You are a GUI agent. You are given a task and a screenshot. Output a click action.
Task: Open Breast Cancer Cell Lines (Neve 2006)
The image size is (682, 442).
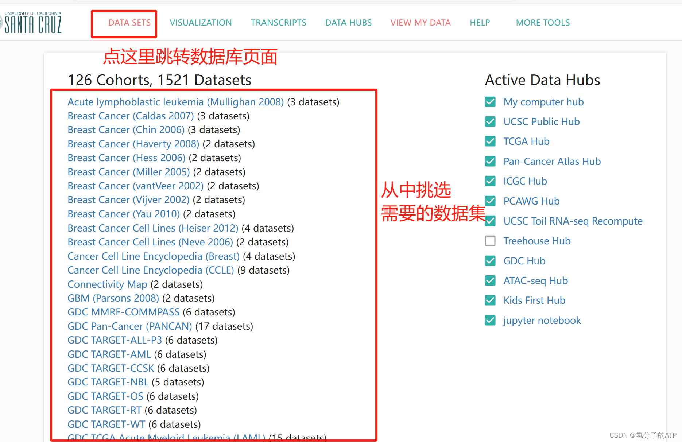pos(150,242)
